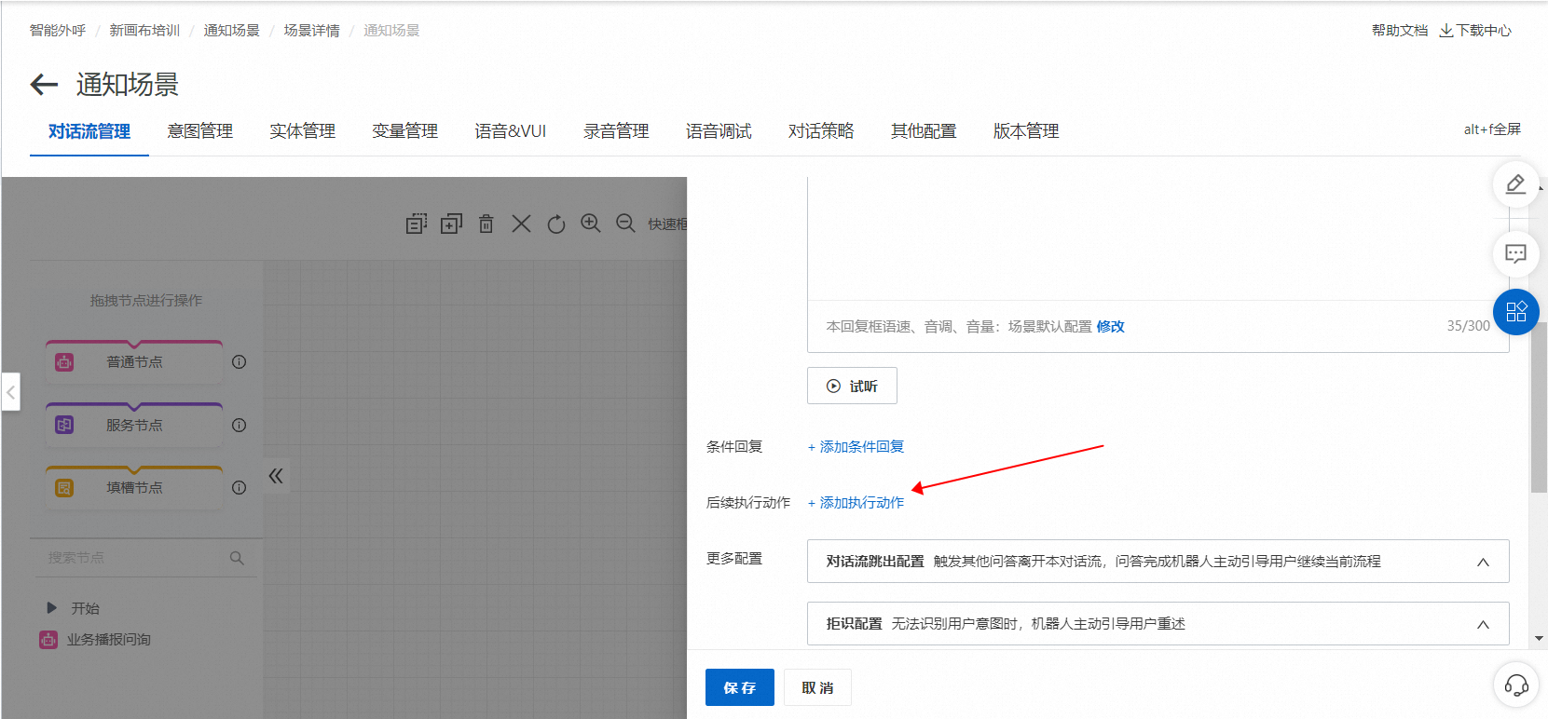Click the copy node toolbar icon
This screenshot has height=719, width=1548.
point(417,224)
